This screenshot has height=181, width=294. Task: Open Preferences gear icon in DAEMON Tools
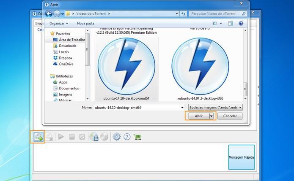click(x=117, y=137)
